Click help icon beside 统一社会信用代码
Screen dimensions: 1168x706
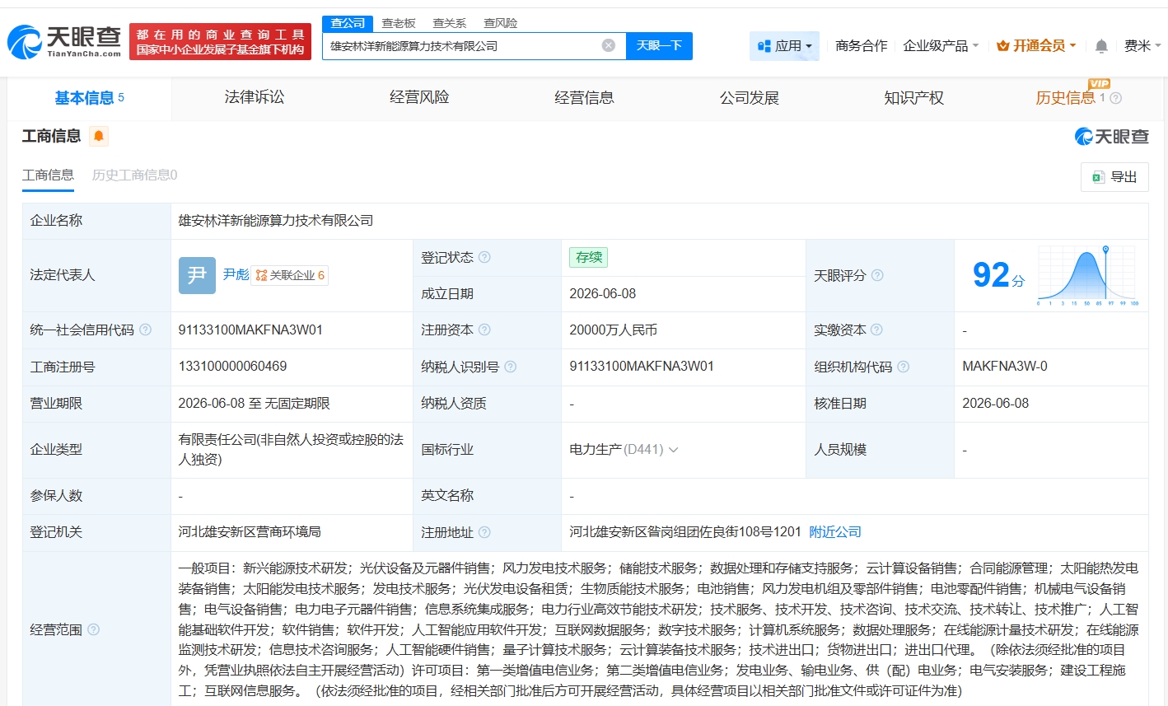(x=145, y=330)
